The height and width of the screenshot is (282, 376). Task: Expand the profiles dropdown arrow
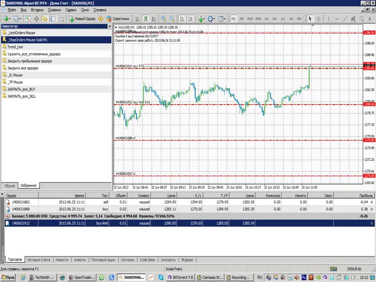[x=20, y=19]
